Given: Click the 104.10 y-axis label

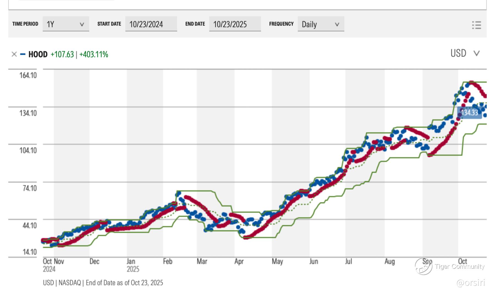Looking at the screenshot, I should [28, 150].
